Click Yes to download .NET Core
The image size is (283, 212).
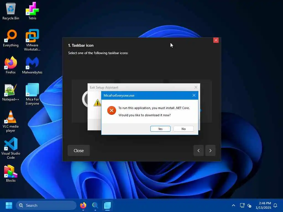coord(160,129)
